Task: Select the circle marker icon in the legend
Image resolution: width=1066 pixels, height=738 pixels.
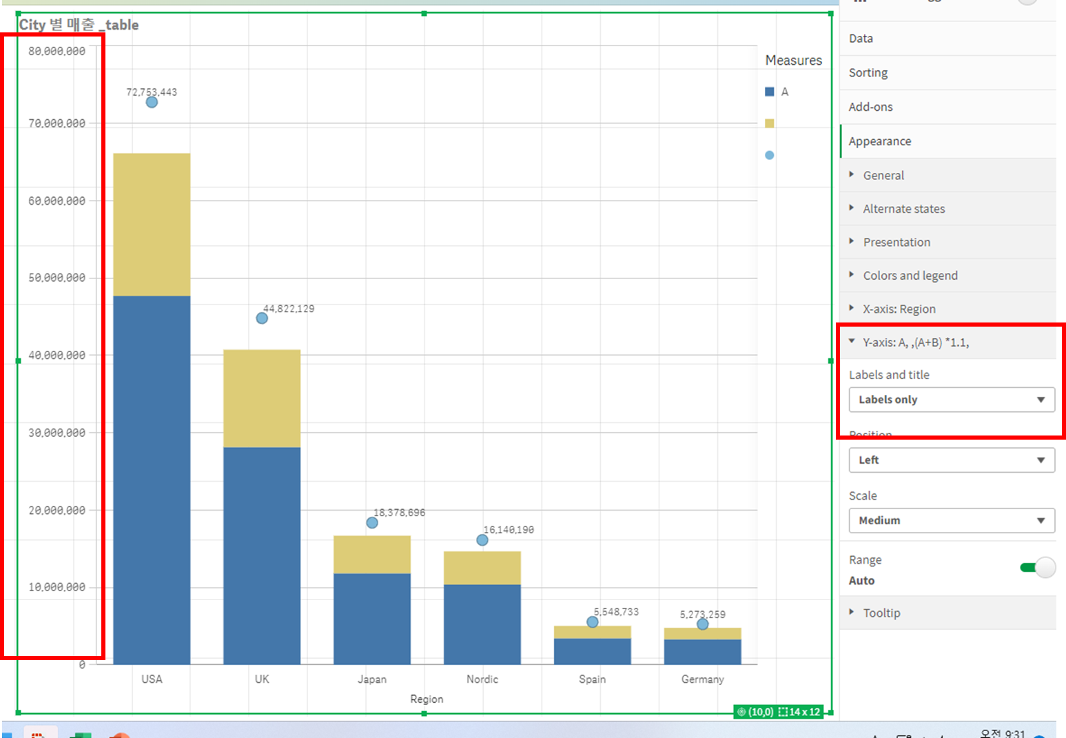Action: tap(768, 155)
